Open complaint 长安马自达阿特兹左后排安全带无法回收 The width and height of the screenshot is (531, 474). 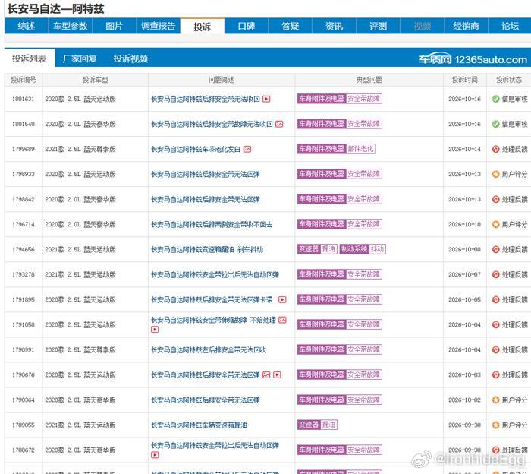click(209, 350)
